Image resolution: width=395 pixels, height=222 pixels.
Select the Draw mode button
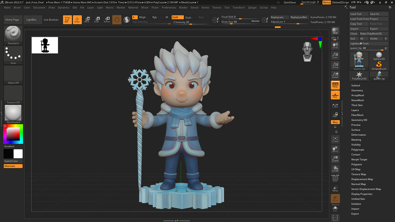77,19
